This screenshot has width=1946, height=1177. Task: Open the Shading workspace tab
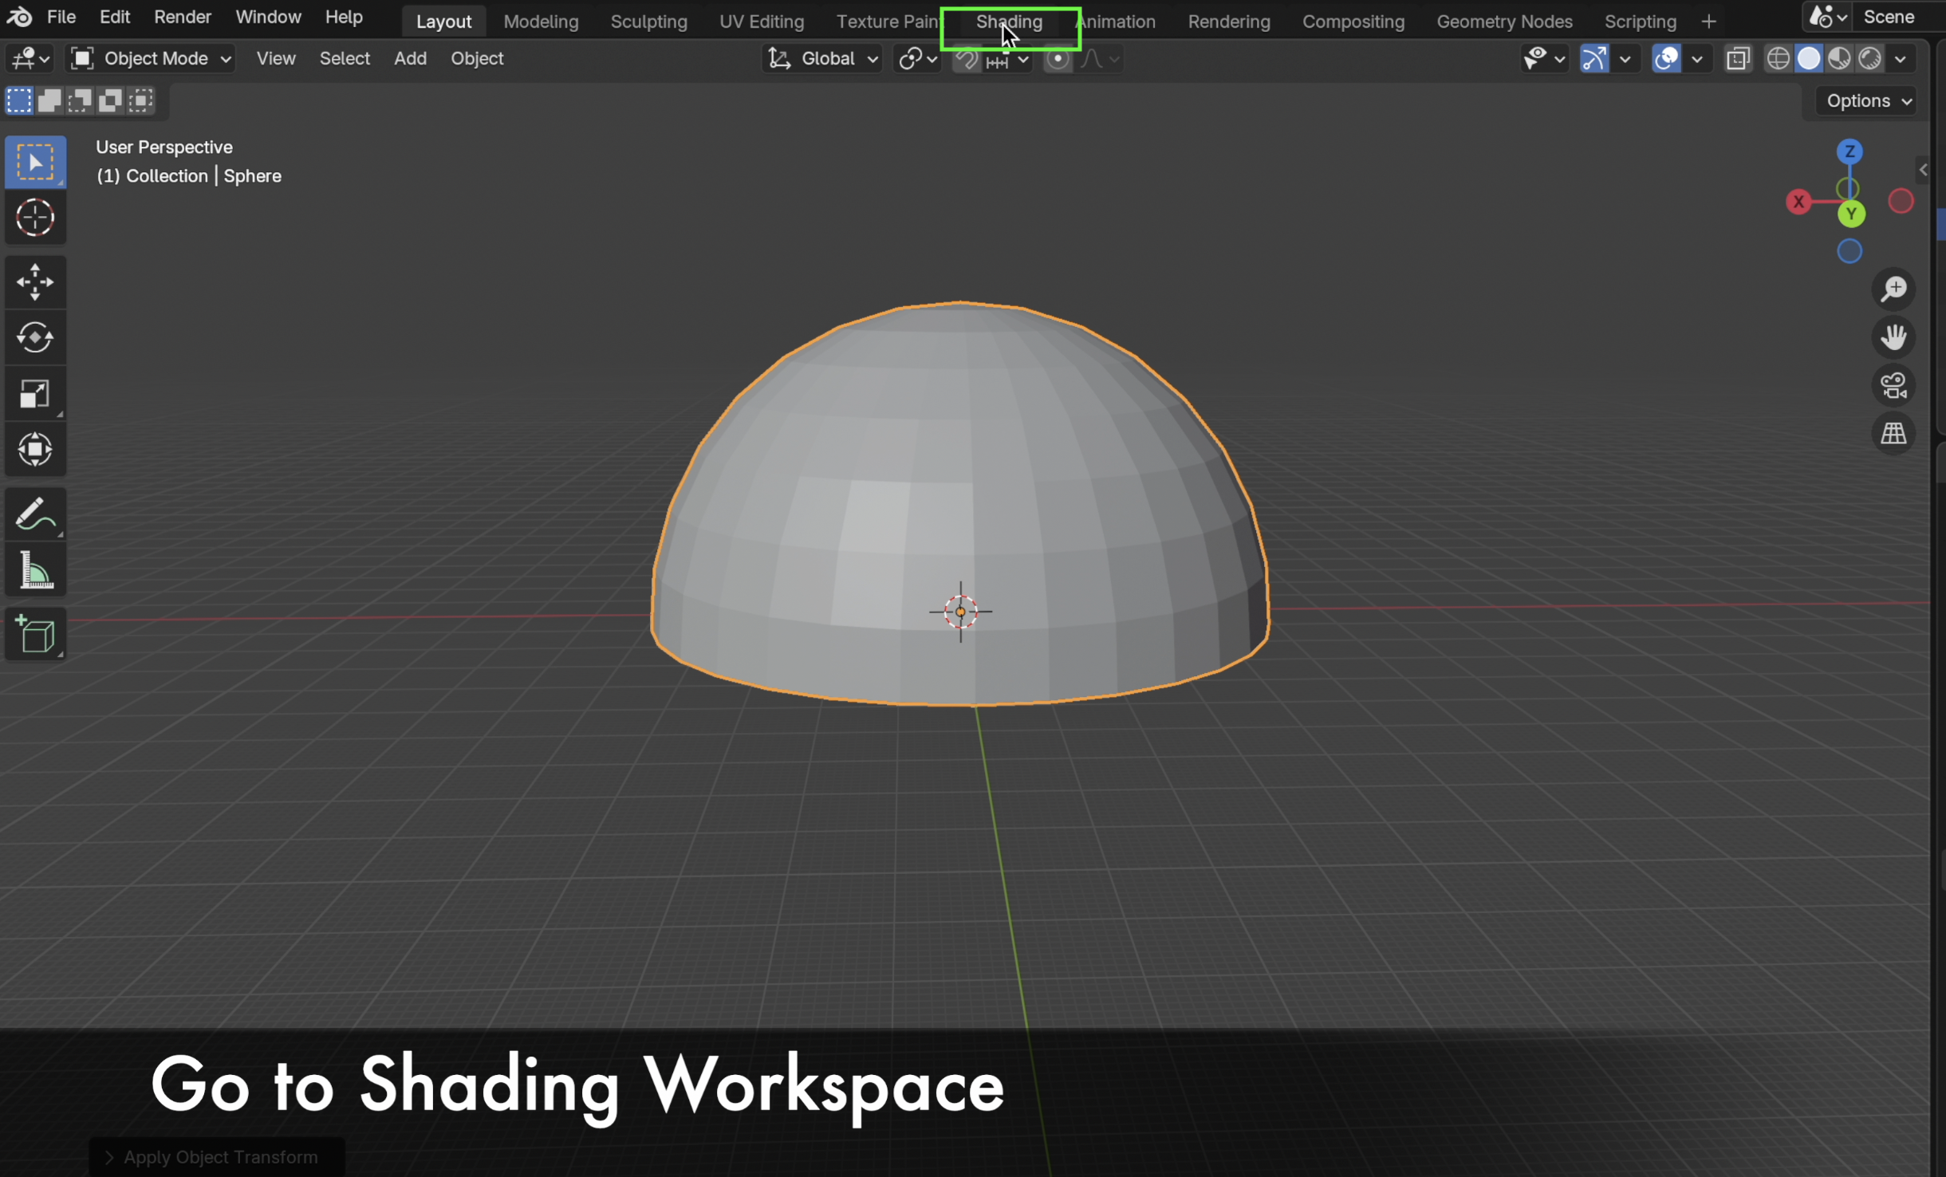tap(1009, 22)
